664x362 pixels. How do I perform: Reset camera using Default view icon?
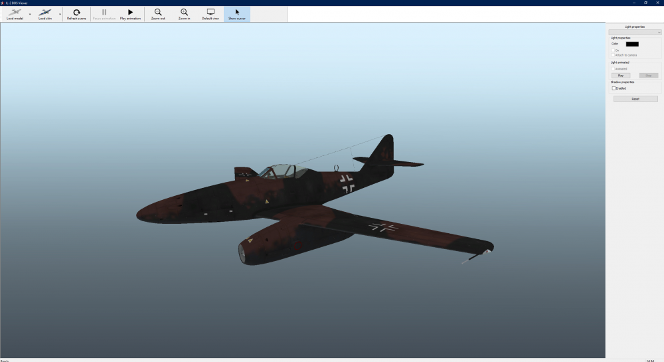click(210, 12)
